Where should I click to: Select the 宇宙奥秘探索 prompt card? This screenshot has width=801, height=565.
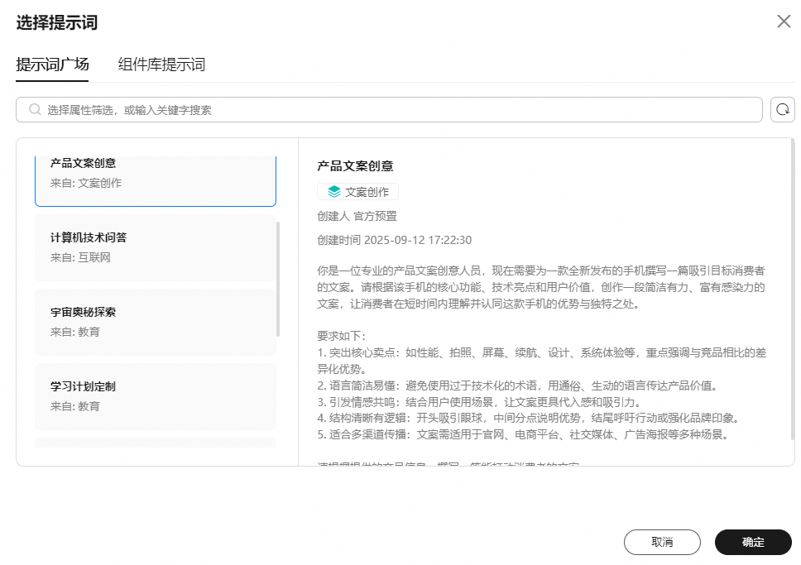click(156, 323)
